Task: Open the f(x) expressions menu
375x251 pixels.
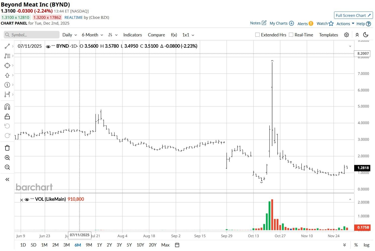Action: point(174,35)
